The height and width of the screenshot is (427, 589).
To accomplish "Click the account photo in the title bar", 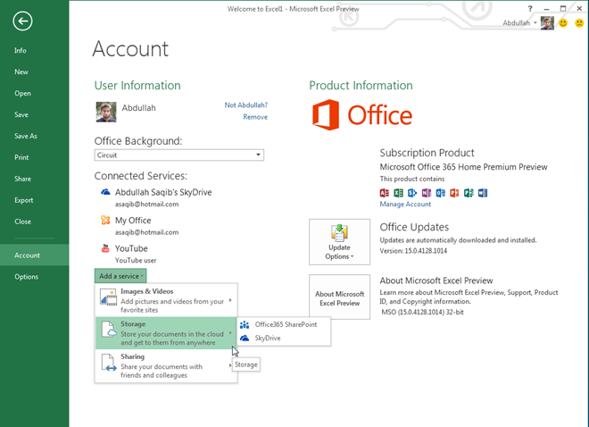I will tap(547, 23).
